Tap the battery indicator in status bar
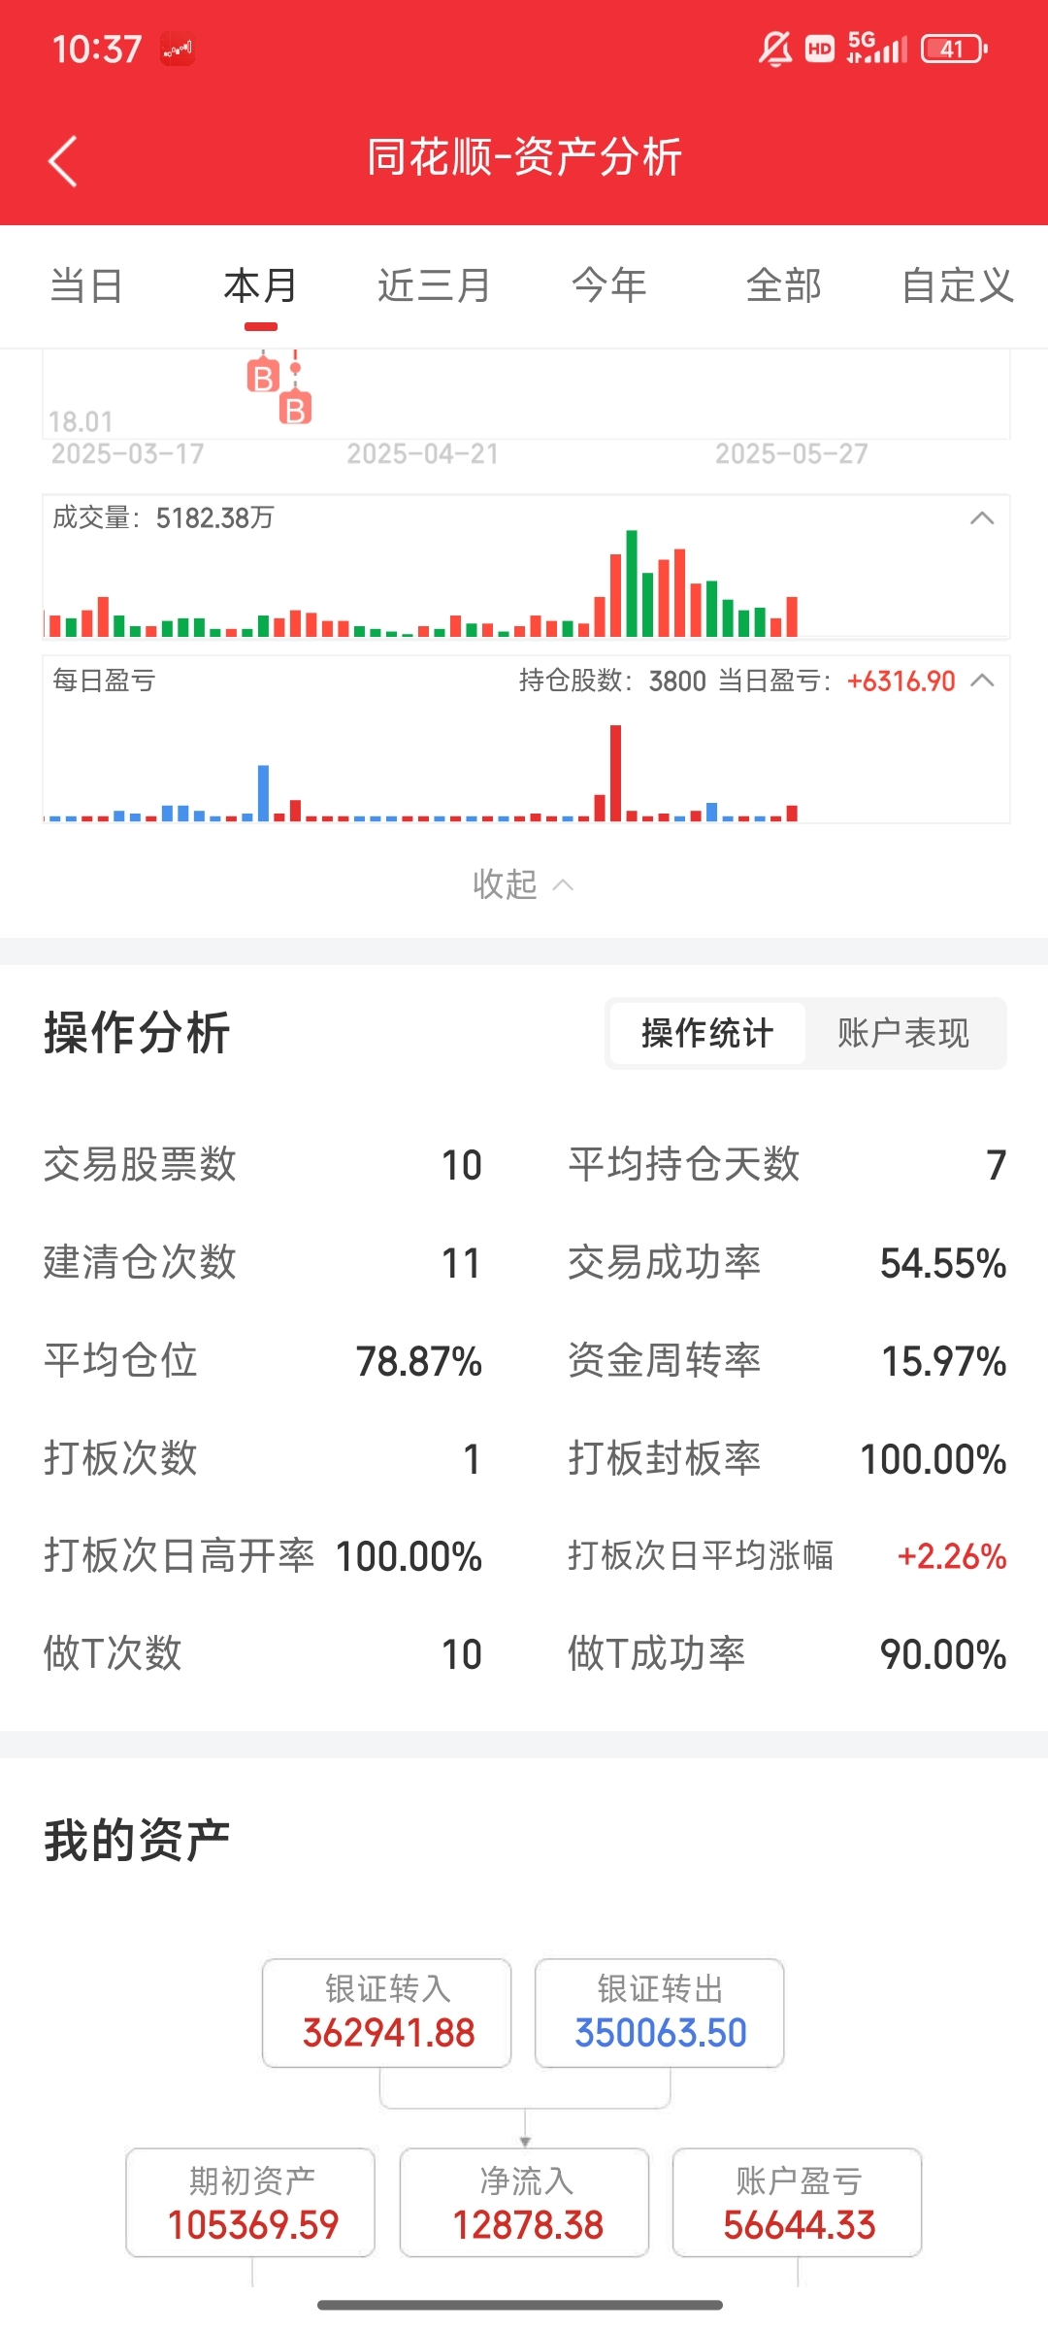Image resolution: width=1048 pixels, height=2330 pixels. [x=954, y=49]
